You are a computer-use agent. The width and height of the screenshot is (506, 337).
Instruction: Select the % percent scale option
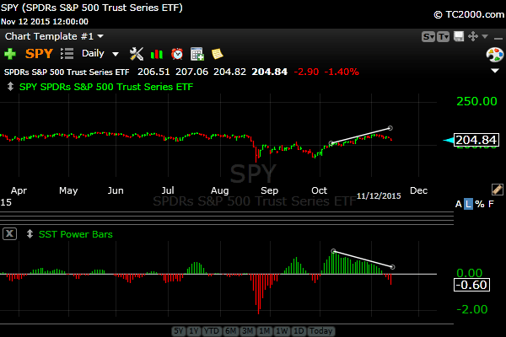point(480,204)
